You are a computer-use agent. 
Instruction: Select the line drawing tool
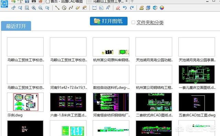(57, 8)
